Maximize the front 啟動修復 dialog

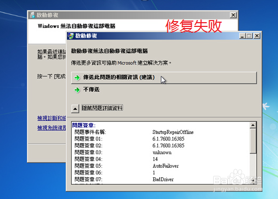coord(249,36)
